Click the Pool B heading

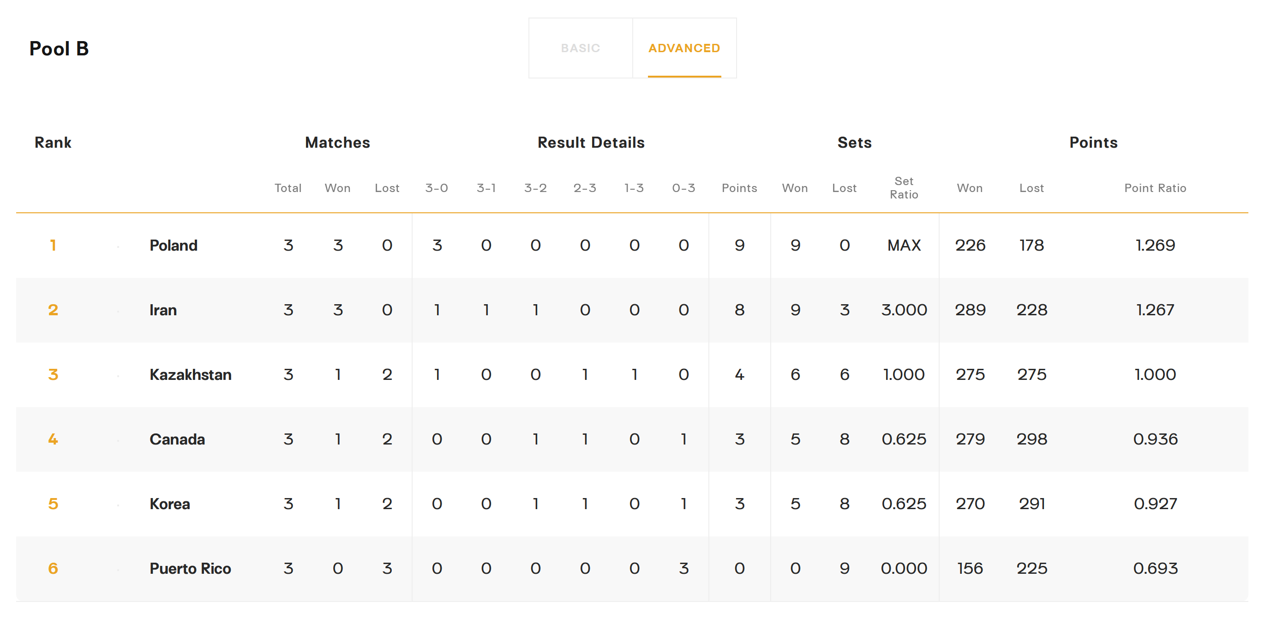(x=59, y=48)
